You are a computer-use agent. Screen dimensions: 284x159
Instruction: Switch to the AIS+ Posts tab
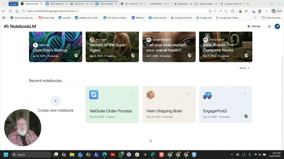(x=132, y=4)
